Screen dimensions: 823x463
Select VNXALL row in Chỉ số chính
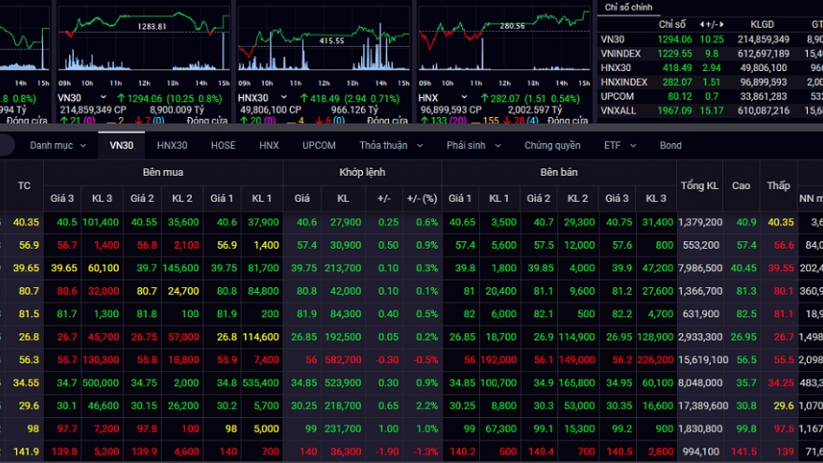(710, 110)
